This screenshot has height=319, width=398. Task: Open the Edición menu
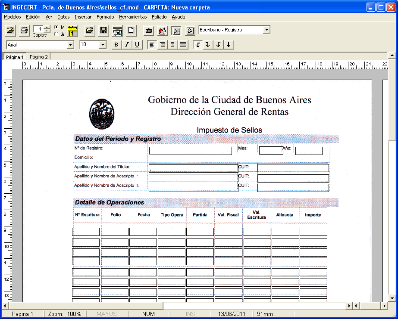(x=33, y=17)
